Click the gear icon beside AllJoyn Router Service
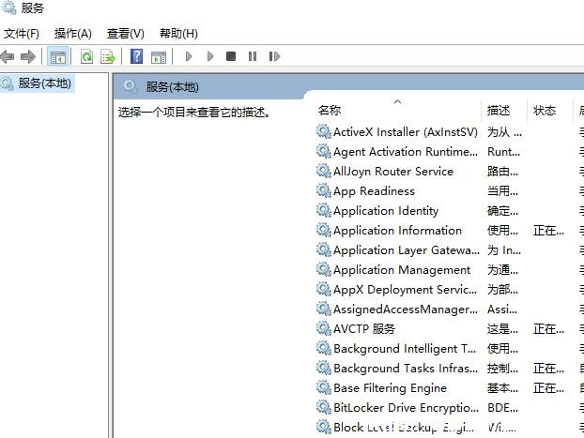This screenshot has width=584, height=438. point(324,172)
